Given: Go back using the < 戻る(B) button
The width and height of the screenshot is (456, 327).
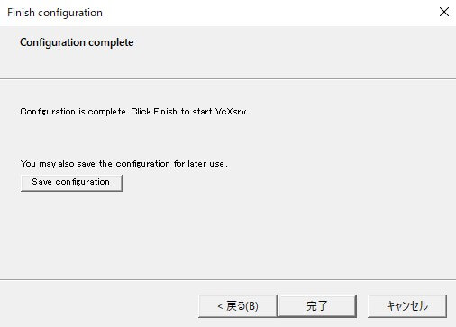Looking at the screenshot, I should (x=237, y=306).
